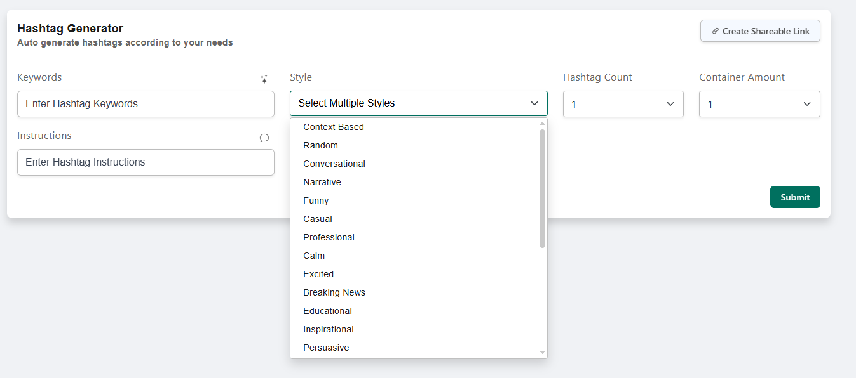
Task: Open the Hashtag Count dropdown
Action: [623, 104]
